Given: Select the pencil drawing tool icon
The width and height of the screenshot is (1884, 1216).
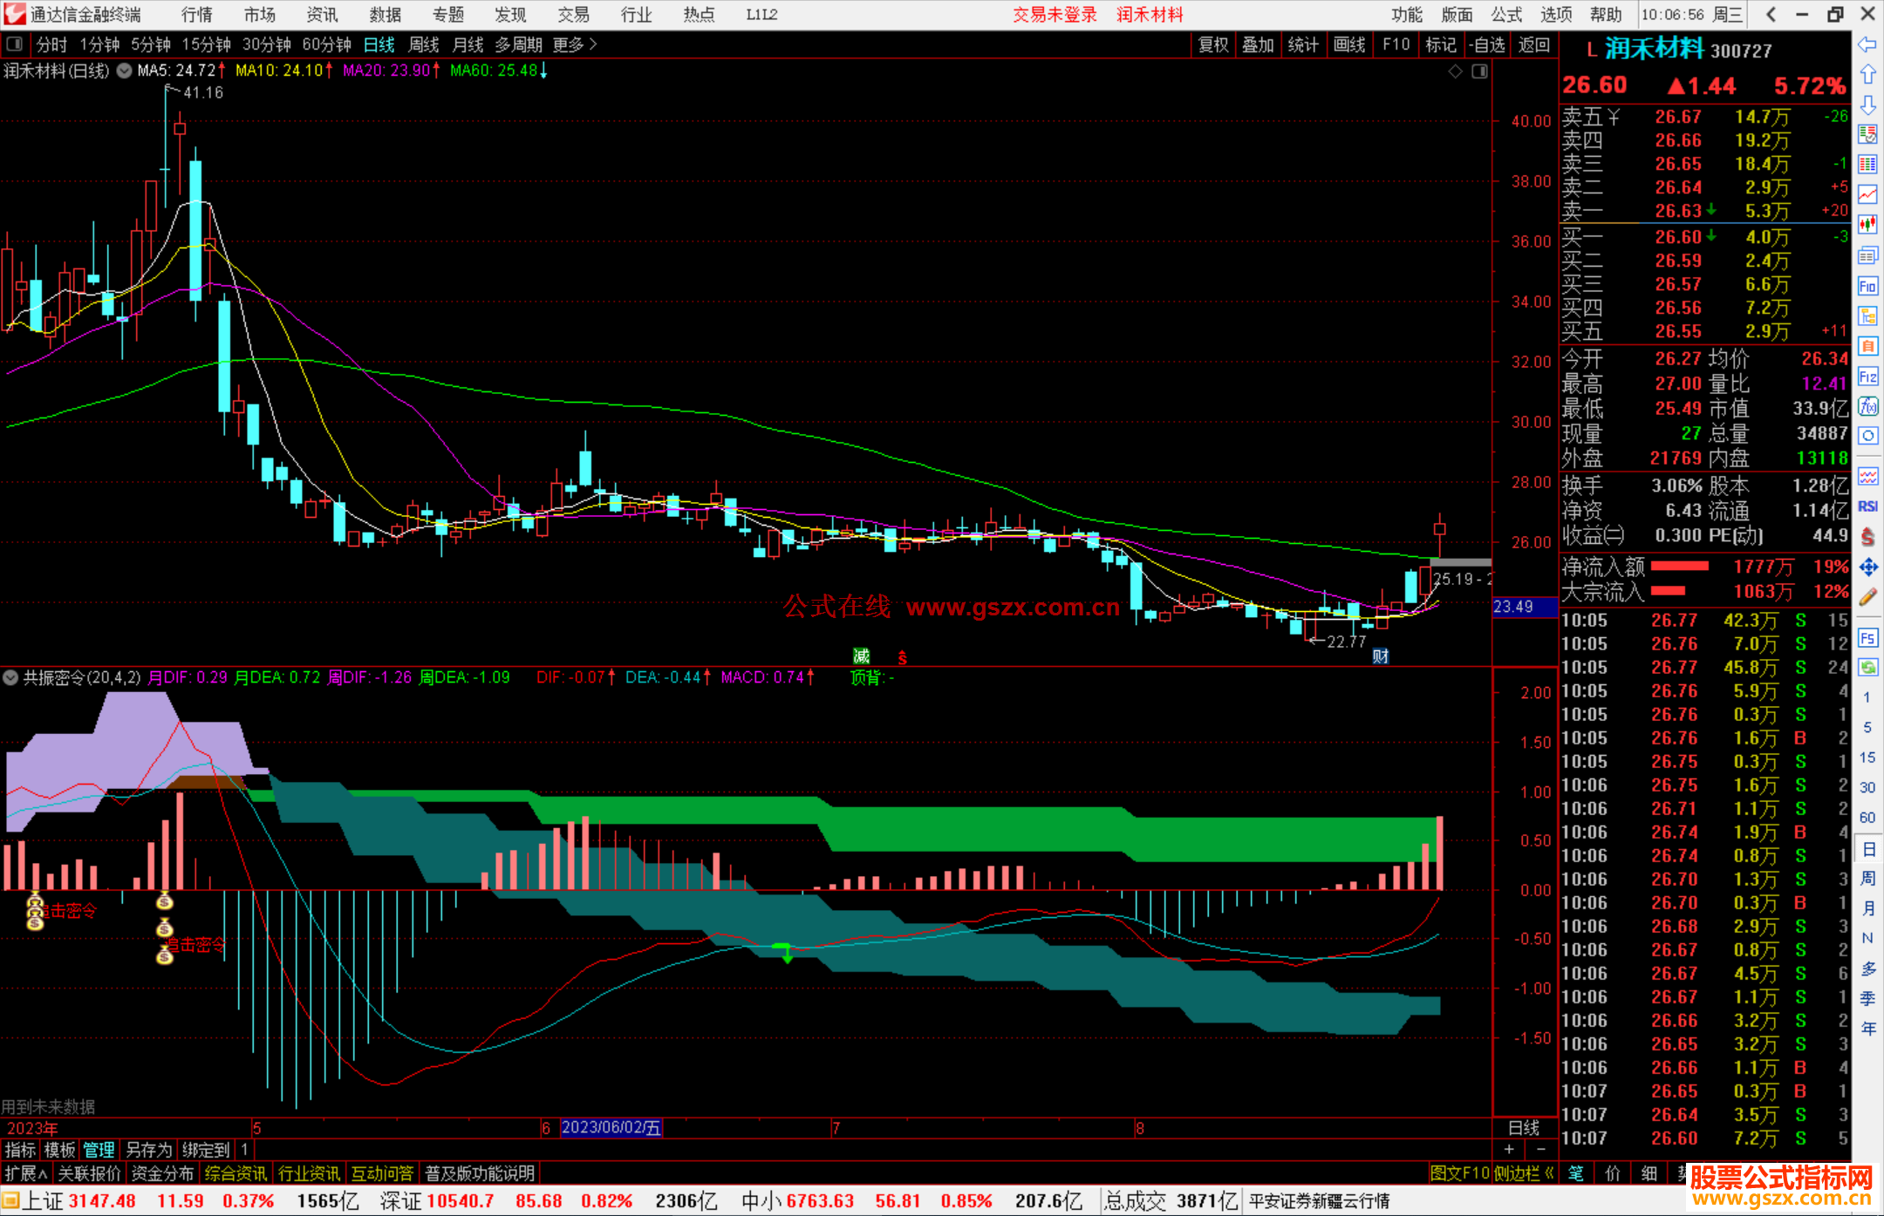Looking at the screenshot, I should point(1867,597).
